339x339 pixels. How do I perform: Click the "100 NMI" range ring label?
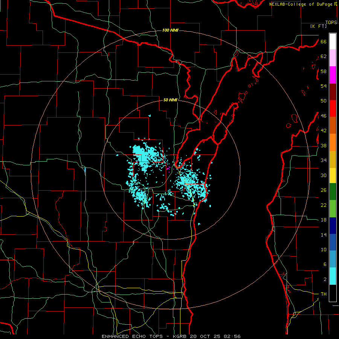pyautogui.click(x=170, y=30)
